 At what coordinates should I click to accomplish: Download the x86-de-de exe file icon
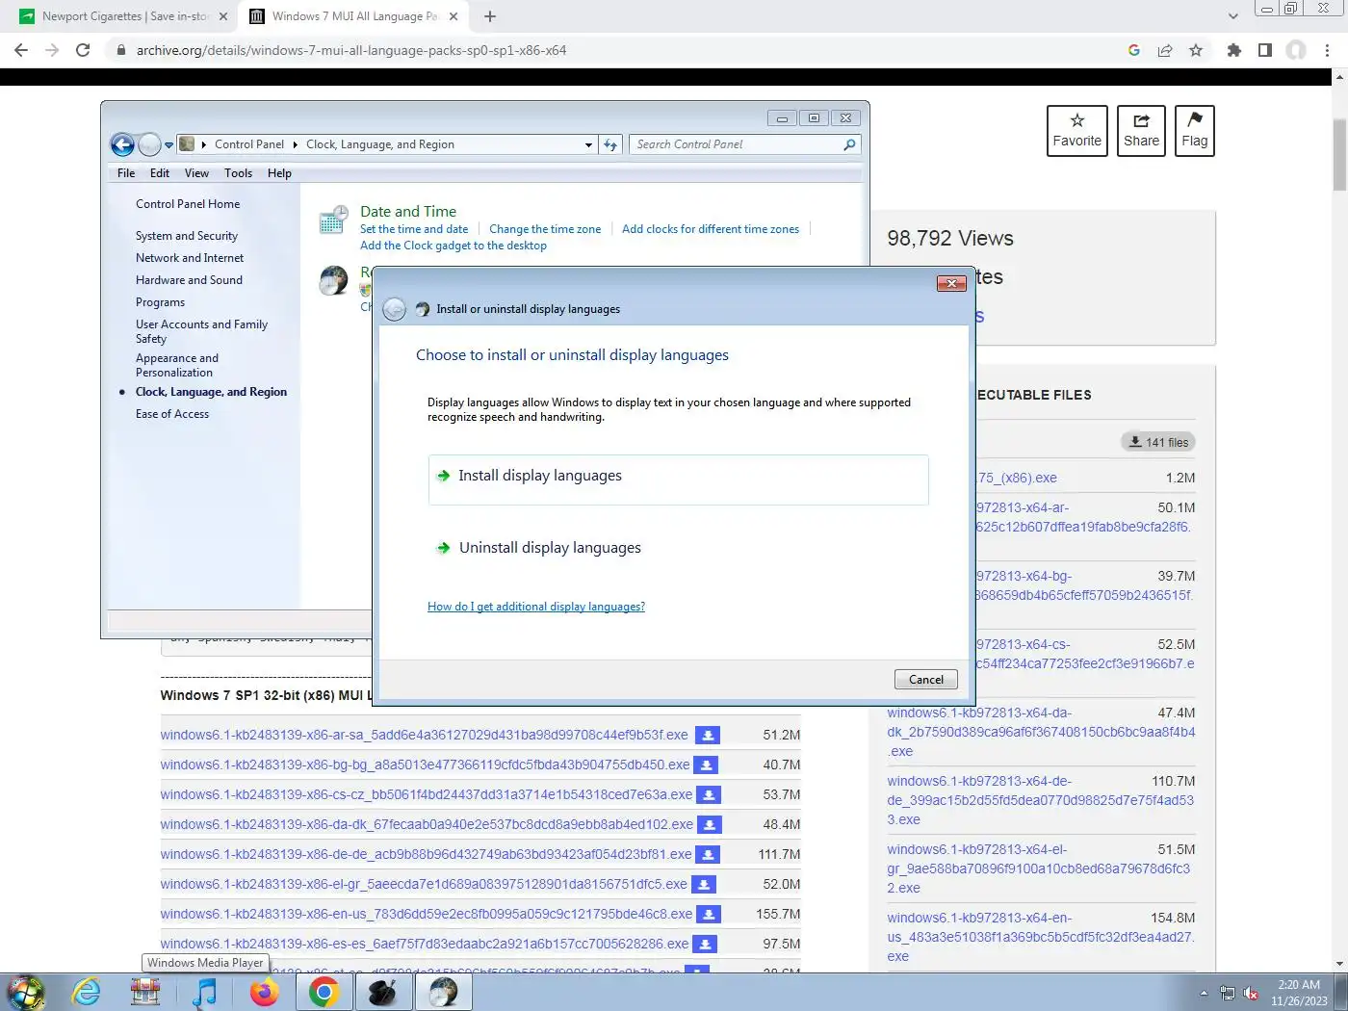(x=708, y=855)
